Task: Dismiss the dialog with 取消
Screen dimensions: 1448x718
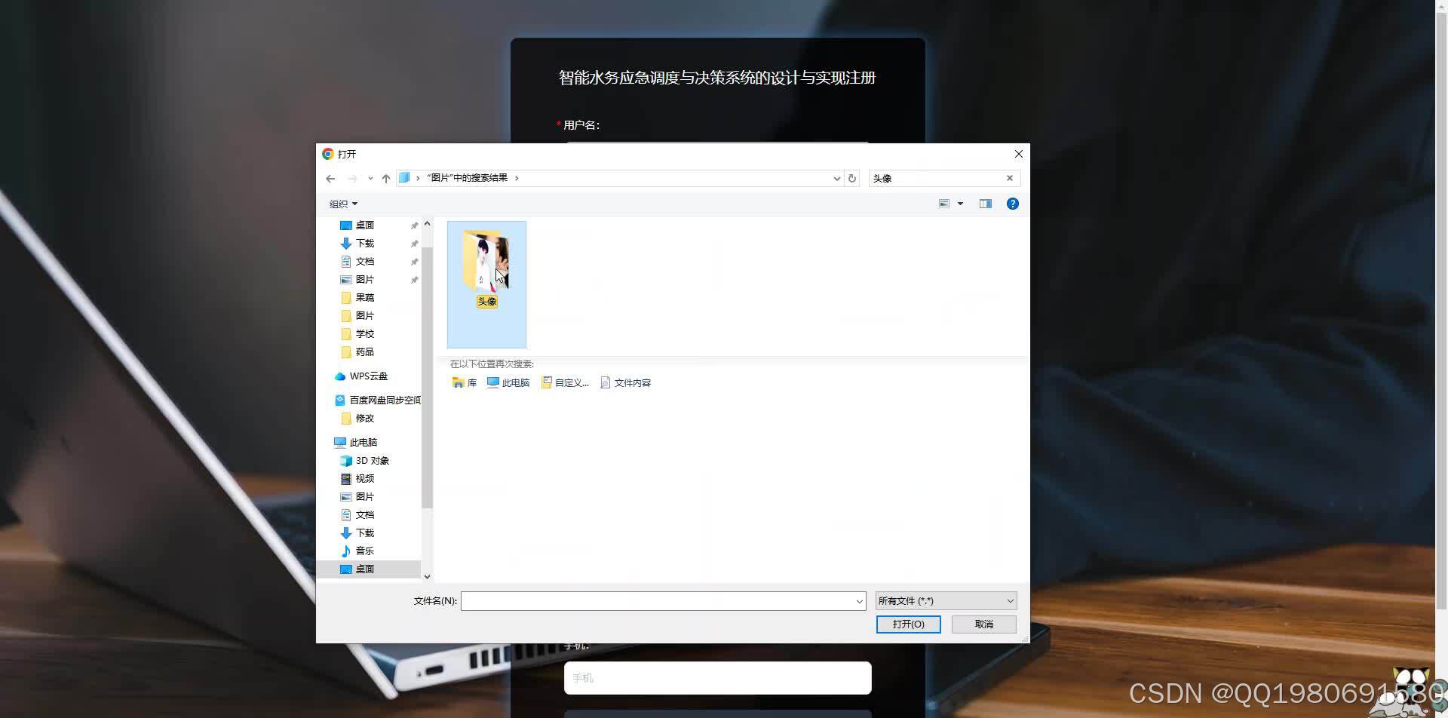Action: point(983,624)
